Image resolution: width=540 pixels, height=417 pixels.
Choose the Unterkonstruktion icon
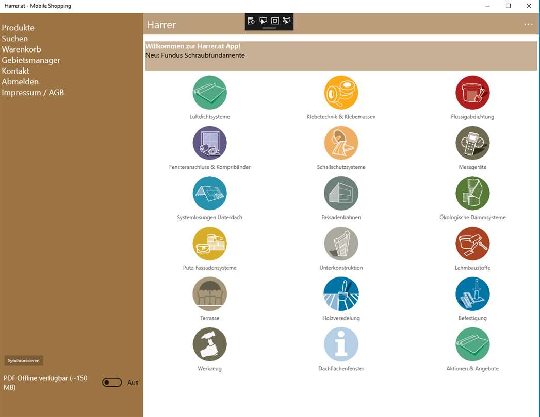[x=341, y=244]
